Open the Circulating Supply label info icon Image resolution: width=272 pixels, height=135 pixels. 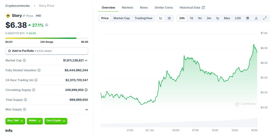click(34, 90)
